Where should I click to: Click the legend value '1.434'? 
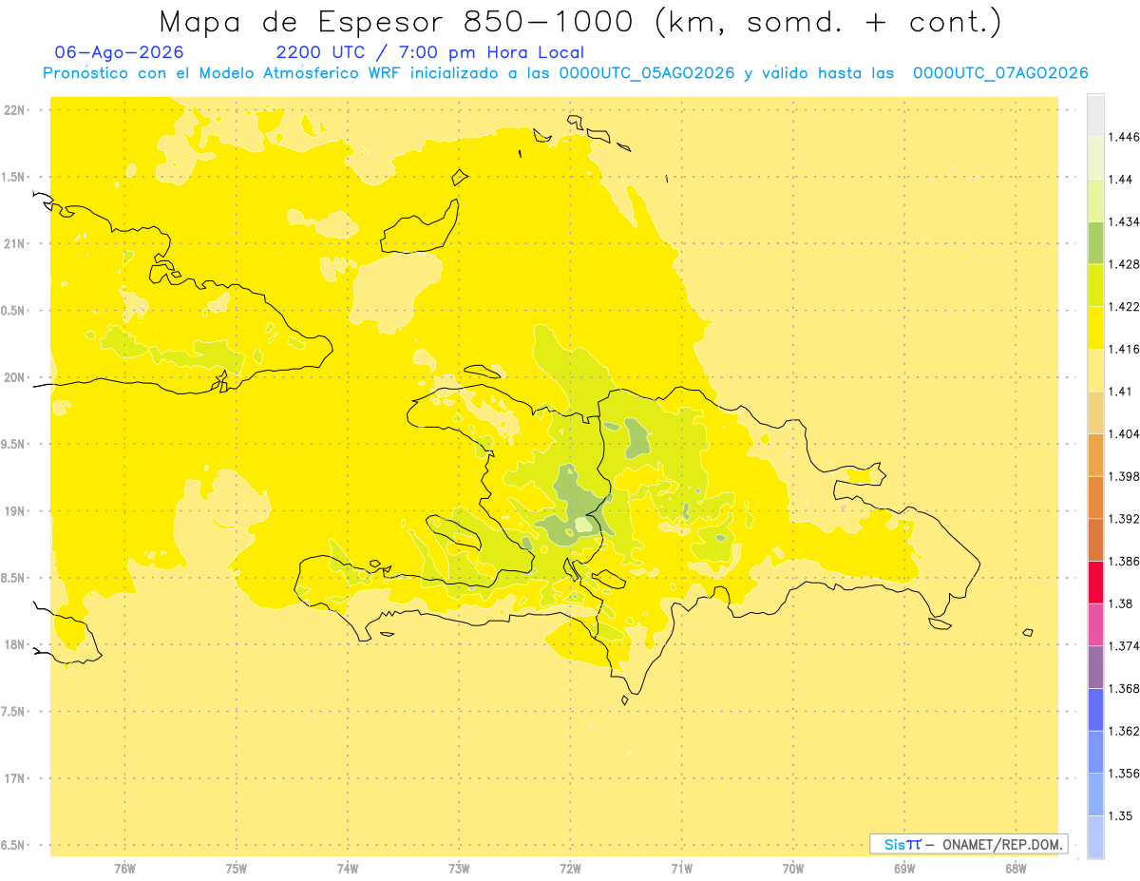[x=1124, y=221]
